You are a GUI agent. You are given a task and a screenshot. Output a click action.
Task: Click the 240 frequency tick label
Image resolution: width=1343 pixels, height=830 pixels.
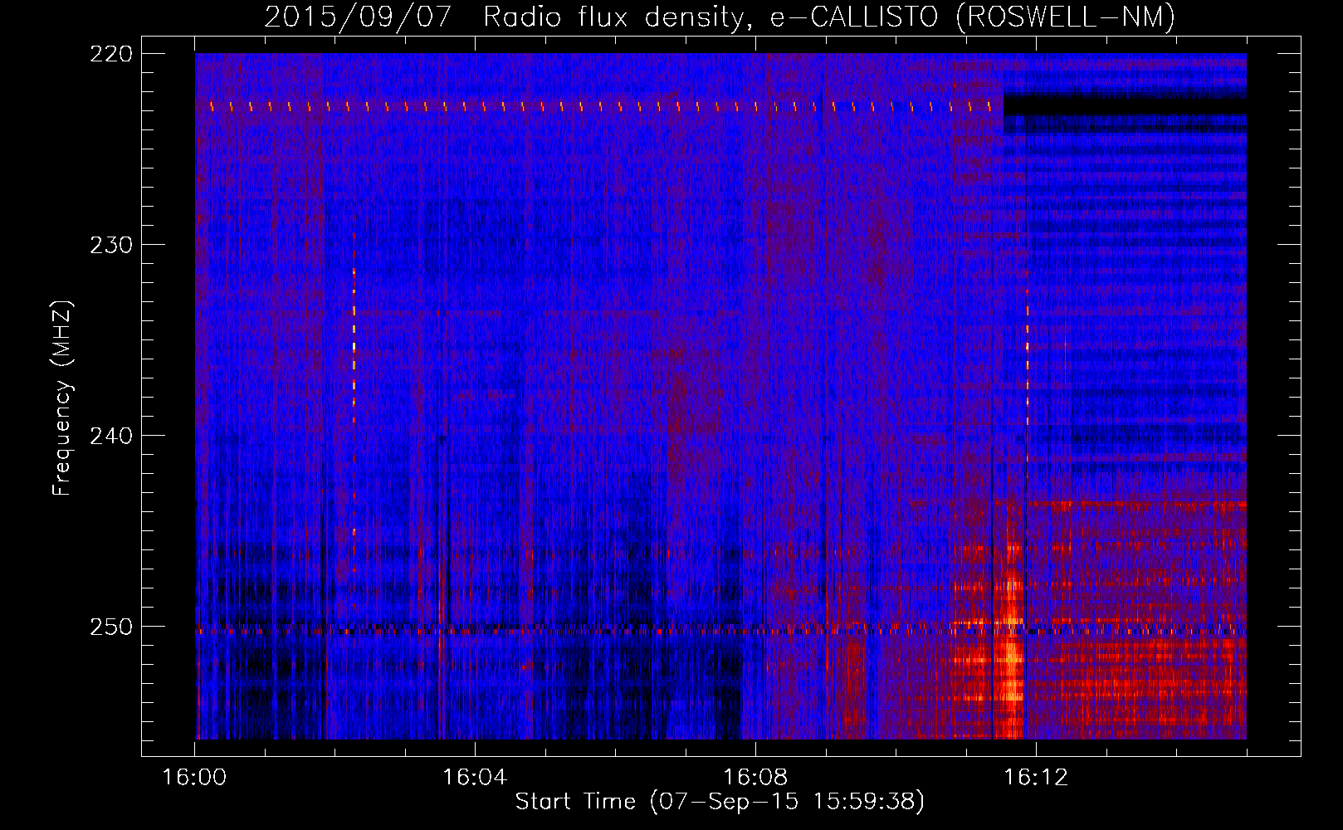(111, 436)
